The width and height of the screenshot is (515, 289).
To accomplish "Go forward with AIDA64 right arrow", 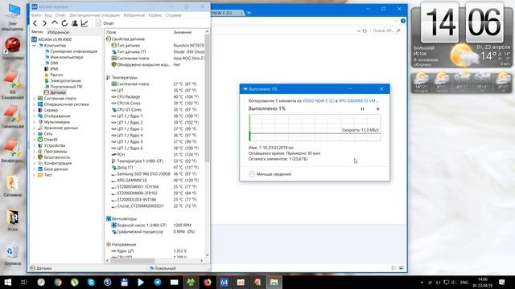I will tap(45, 23).
